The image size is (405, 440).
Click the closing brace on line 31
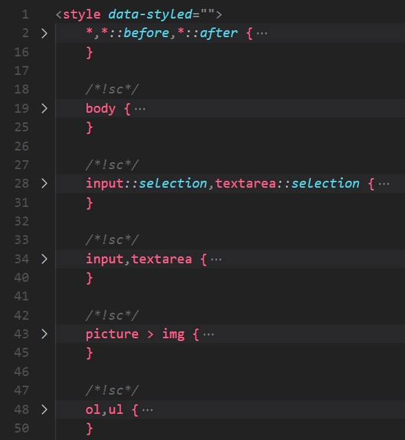[x=89, y=203]
